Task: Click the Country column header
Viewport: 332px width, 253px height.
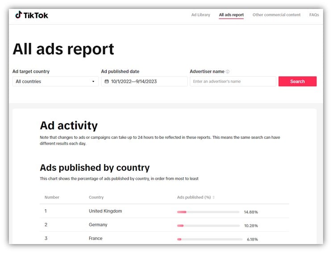Action: pos(96,197)
